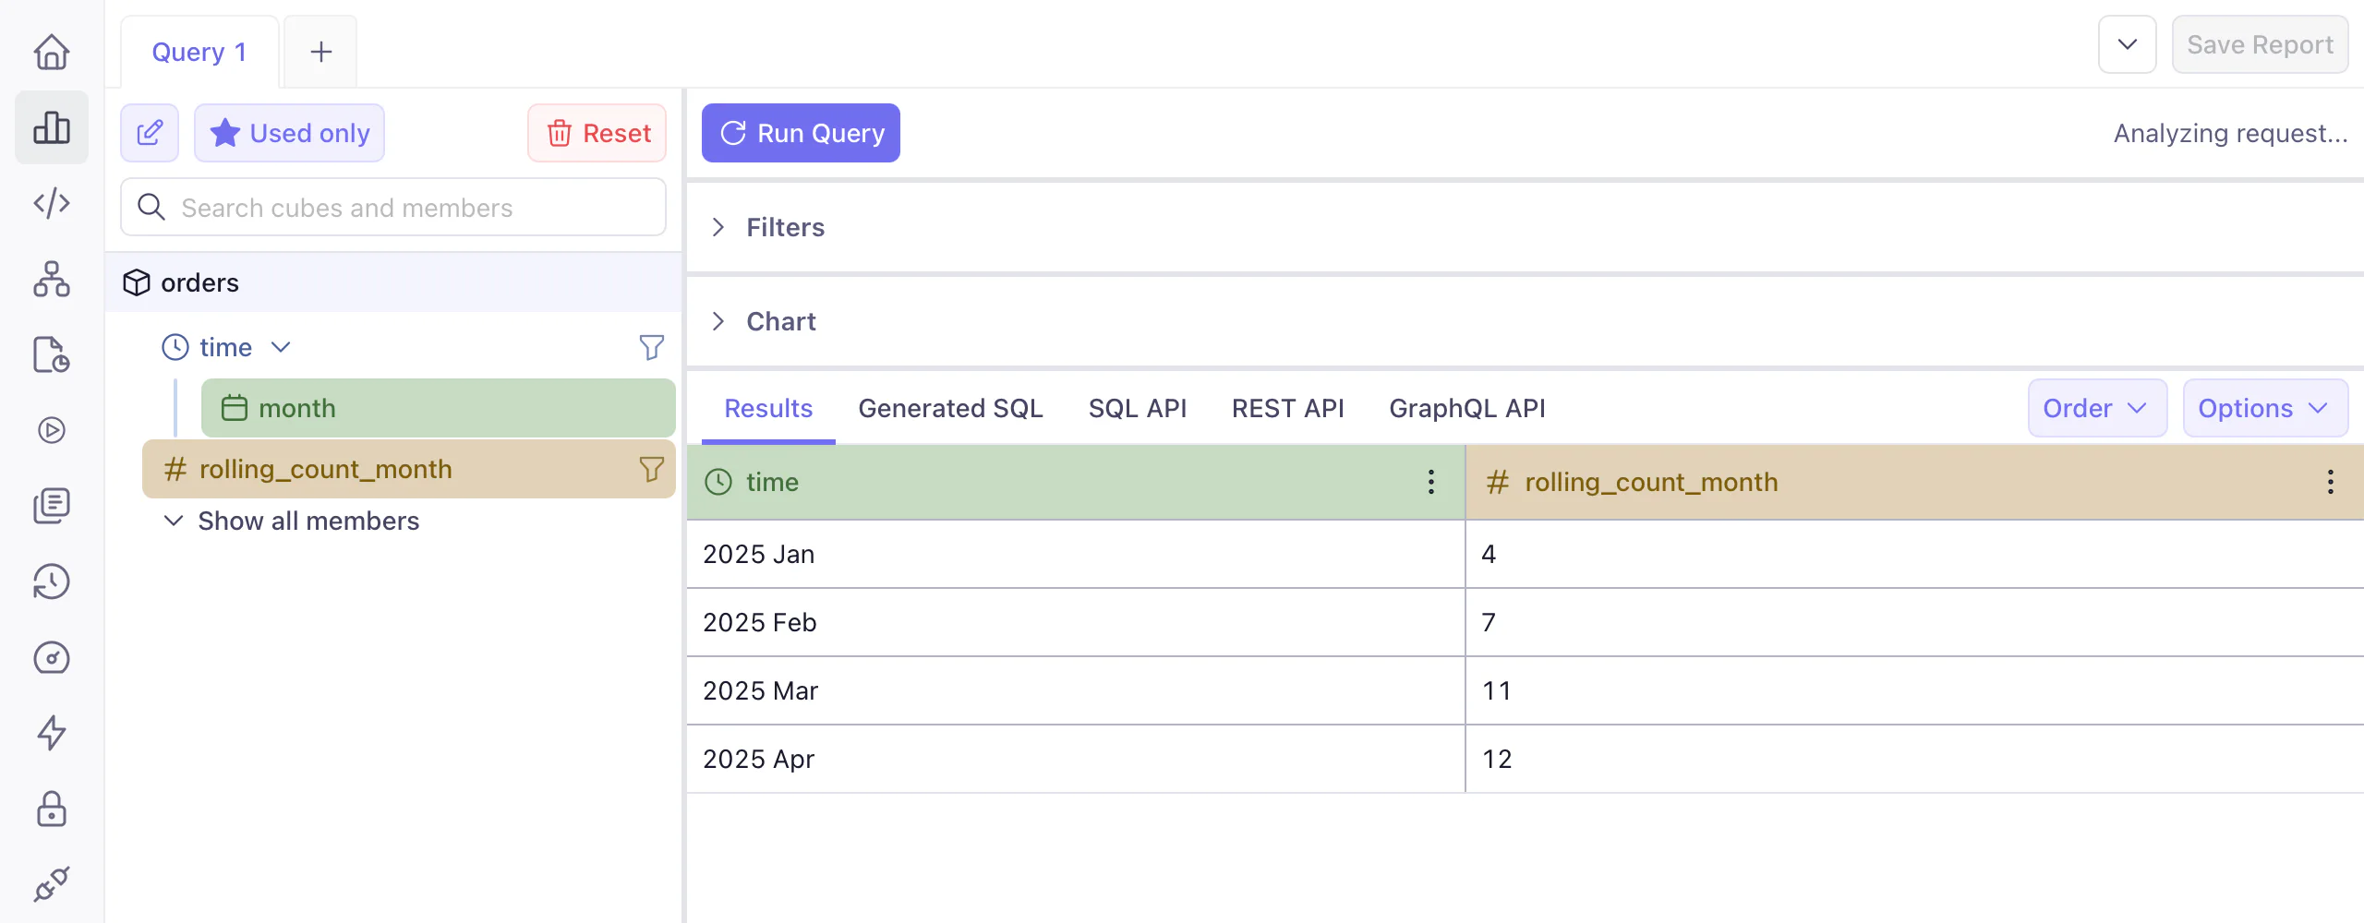Switch to Generated SQL tab
This screenshot has height=923, width=2364.
coord(950,408)
